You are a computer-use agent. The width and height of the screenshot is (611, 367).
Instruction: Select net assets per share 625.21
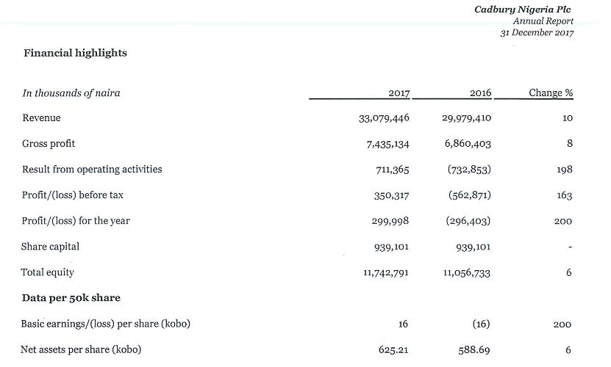(393, 350)
